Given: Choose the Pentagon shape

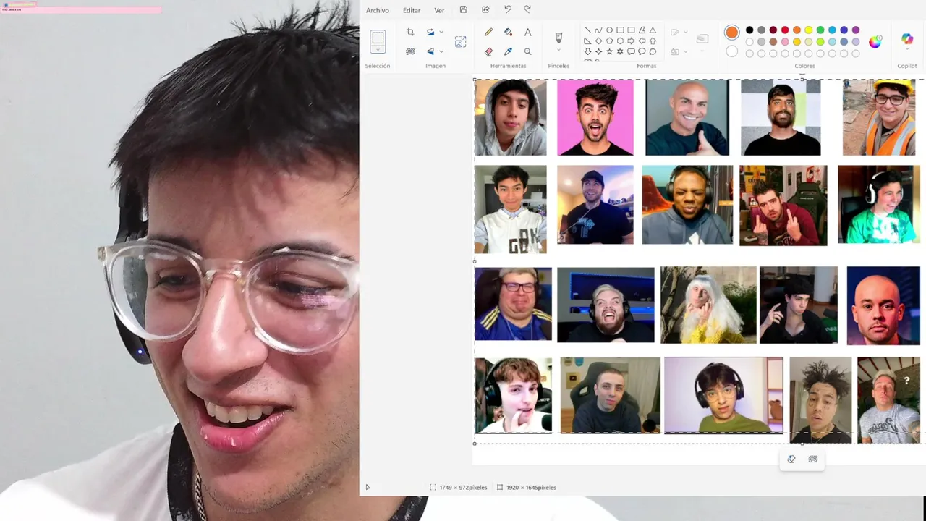Looking at the screenshot, I should pos(609,41).
